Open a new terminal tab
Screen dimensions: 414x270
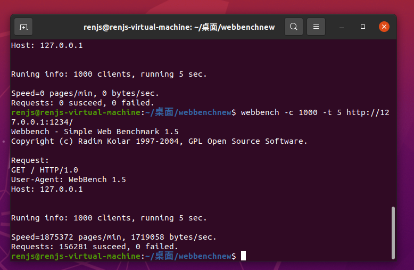click(x=23, y=27)
